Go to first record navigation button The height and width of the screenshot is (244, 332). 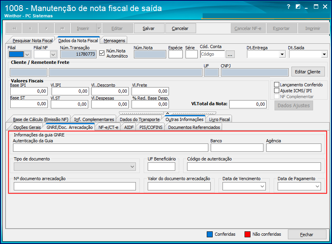14,28
